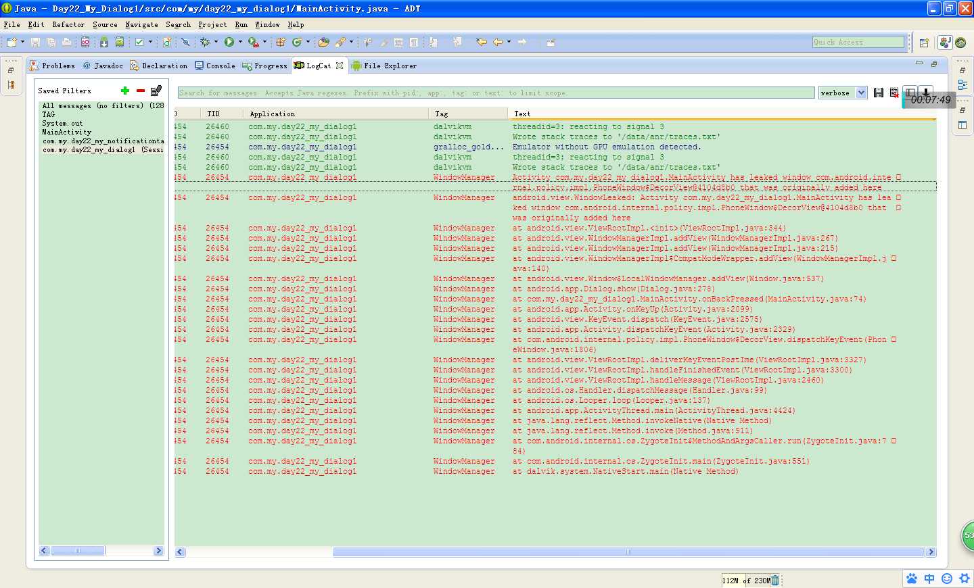Click the heap status 112M of 230M
Viewport: 974px width, 588px height.
tap(746, 581)
